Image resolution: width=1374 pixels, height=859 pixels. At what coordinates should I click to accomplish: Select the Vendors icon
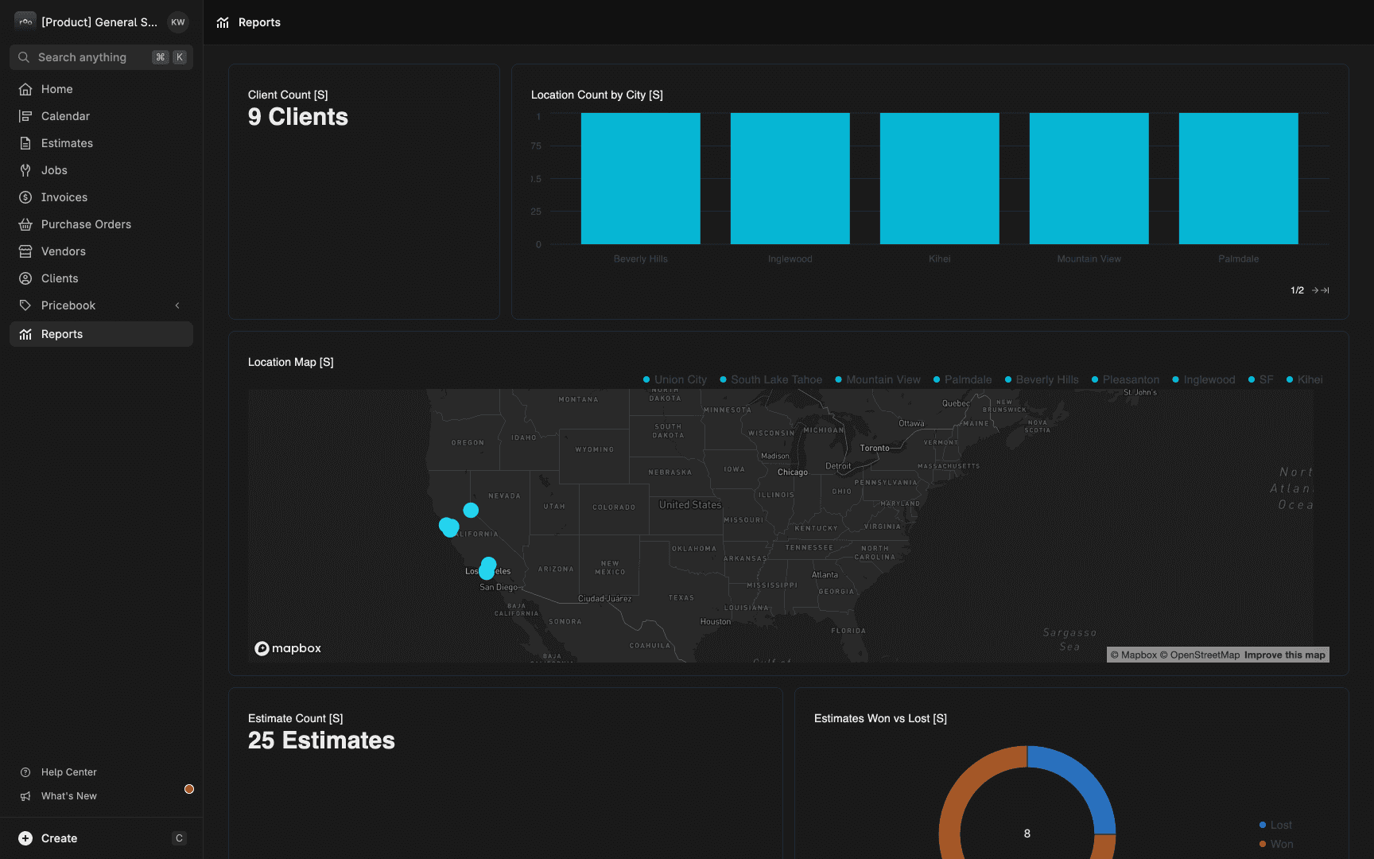[x=25, y=251]
